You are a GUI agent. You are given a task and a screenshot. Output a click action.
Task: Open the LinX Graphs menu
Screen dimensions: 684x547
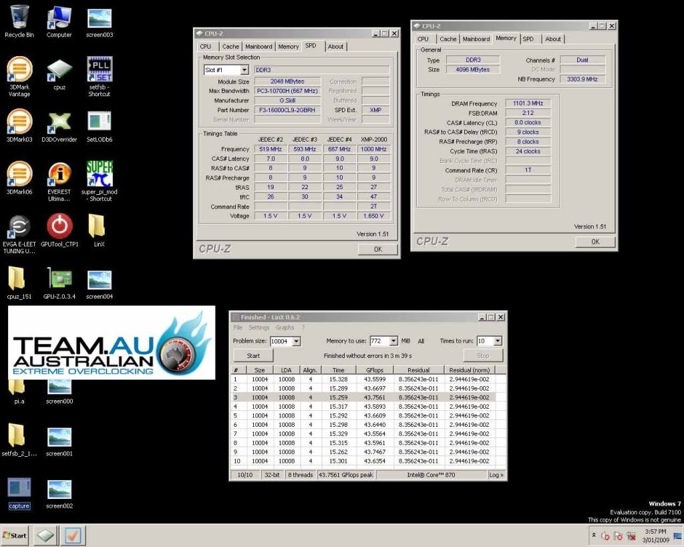(285, 327)
